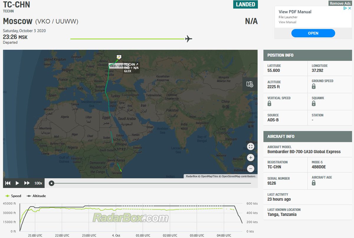Click the Mode-S code 4B8D0E
The height and width of the screenshot is (238, 354).
319,167
